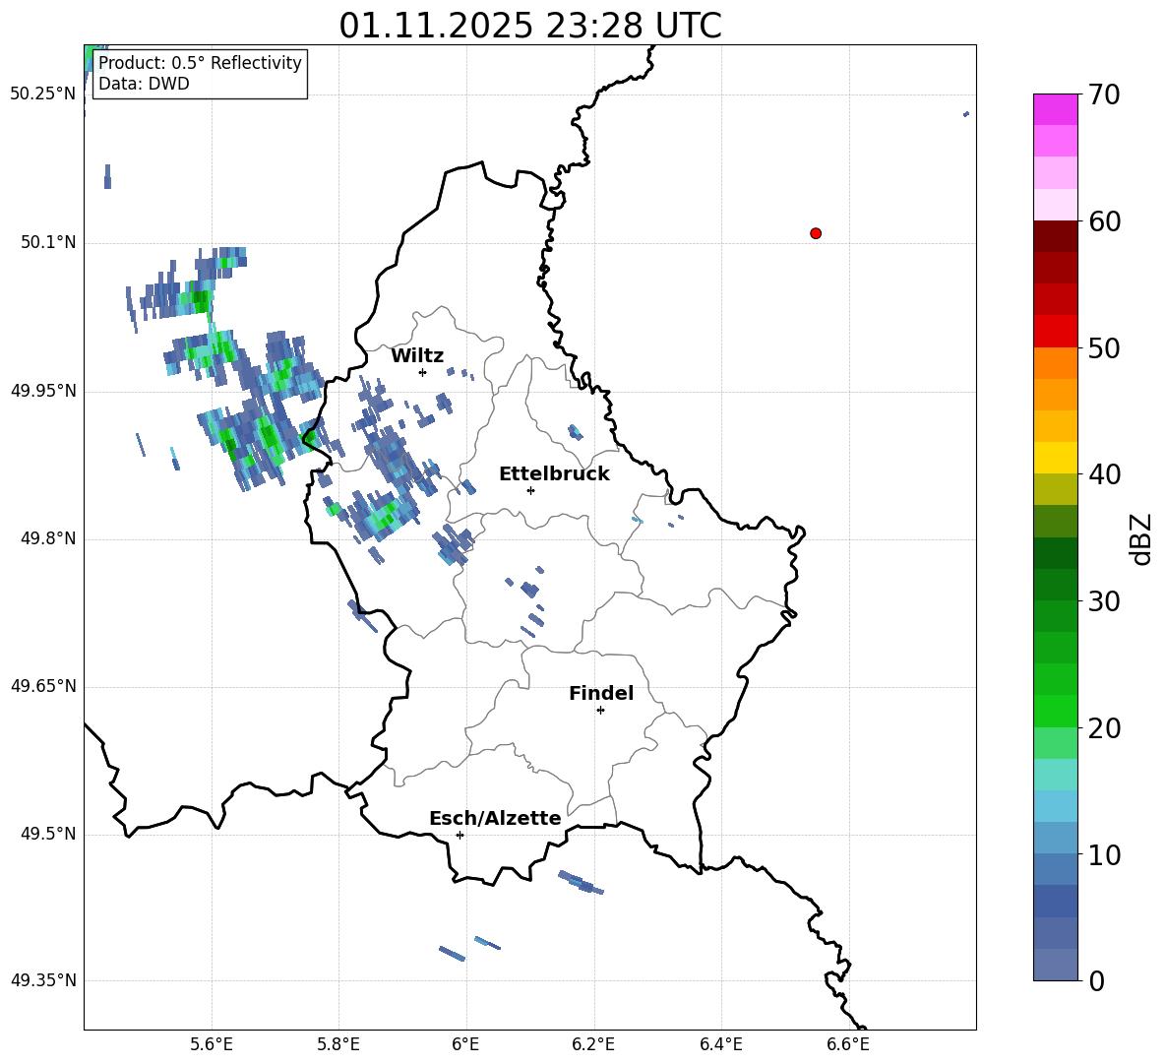This screenshot has width=1165, height=1064.
Task: Click the Esch/Alzette city label
Action: point(496,818)
